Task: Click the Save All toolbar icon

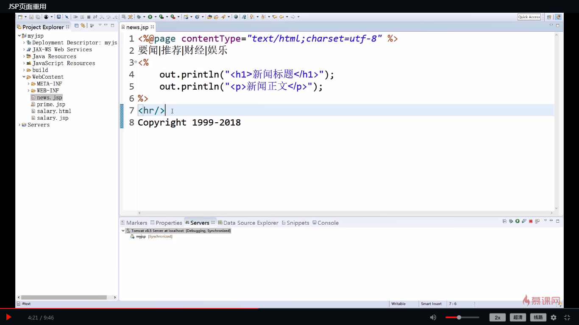Action: (38, 17)
